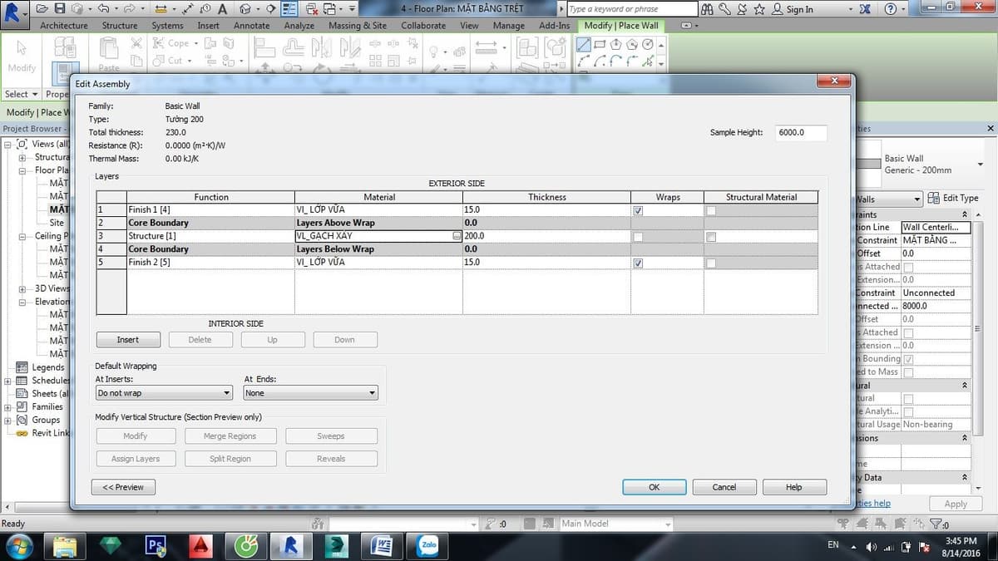This screenshot has height=561, width=998.
Task: Click the Properties help link
Action: (x=873, y=503)
